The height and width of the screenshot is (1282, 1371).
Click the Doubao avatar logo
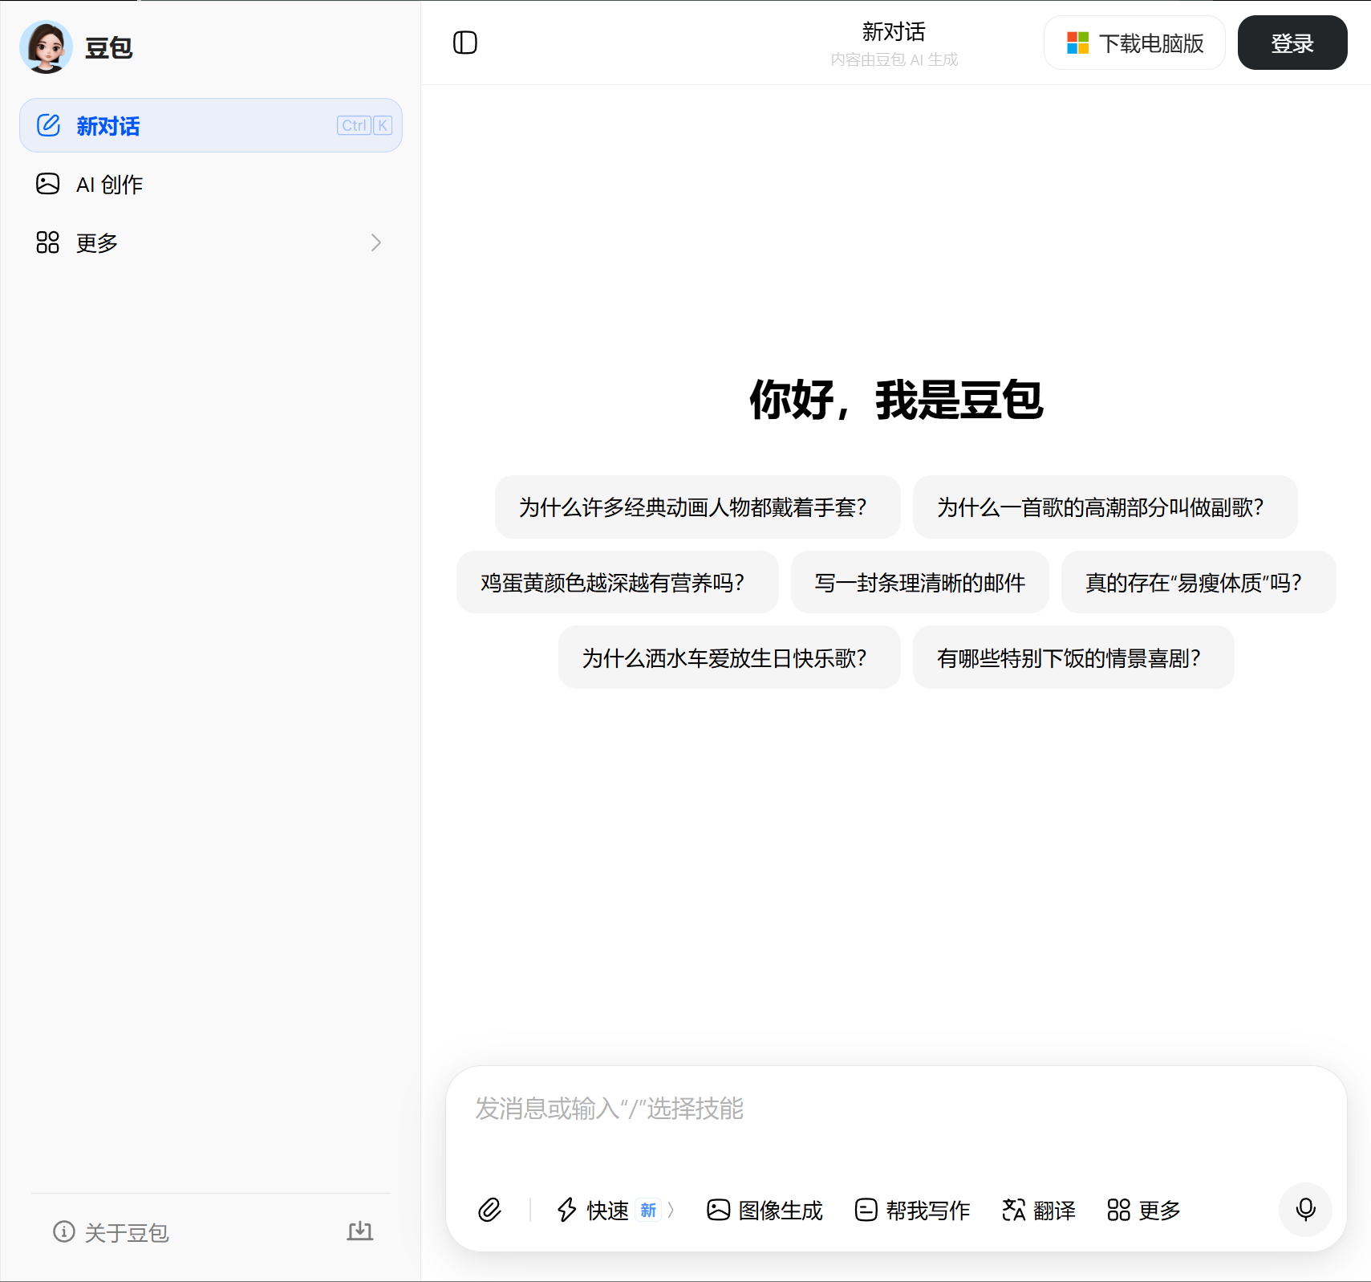[47, 47]
